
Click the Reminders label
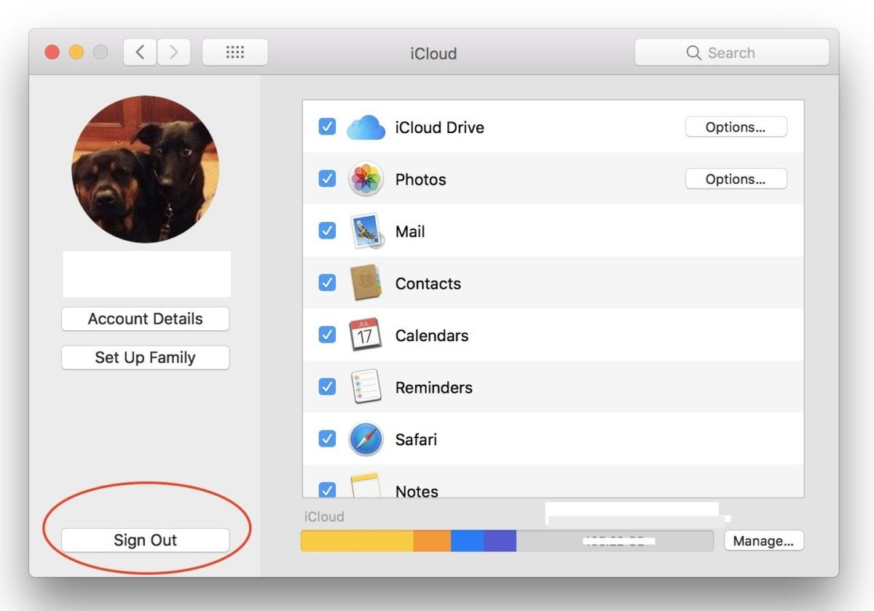(433, 387)
